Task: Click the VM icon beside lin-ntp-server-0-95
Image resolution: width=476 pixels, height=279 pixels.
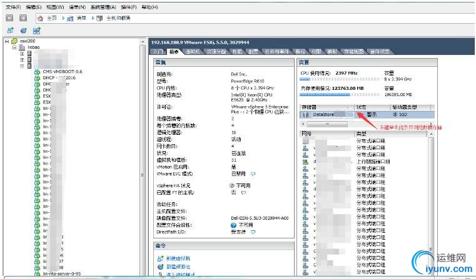Action: coord(37,274)
